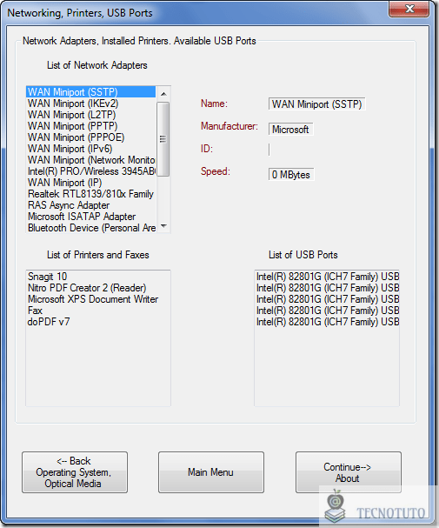The width and height of the screenshot is (439, 528).
Task: Select WAN Miniport (PPPOE) adapter
Action: tap(90, 137)
